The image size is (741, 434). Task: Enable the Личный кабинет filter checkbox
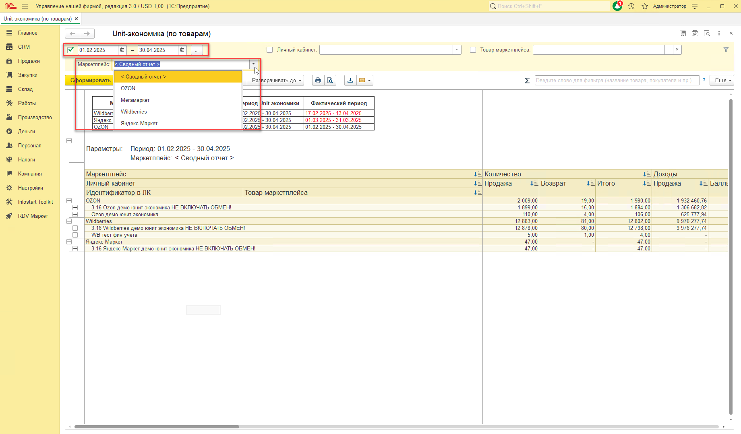coord(270,50)
